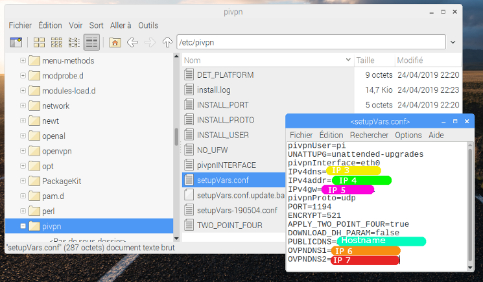Select the pam.d folder in tree
Screen dimensions: 483x282
click(53, 196)
